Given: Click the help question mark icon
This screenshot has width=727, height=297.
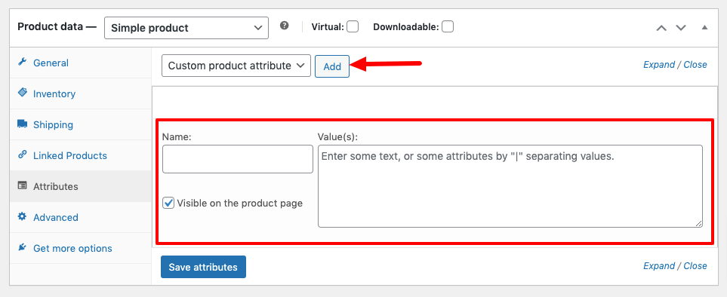Looking at the screenshot, I should click(x=284, y=26).
